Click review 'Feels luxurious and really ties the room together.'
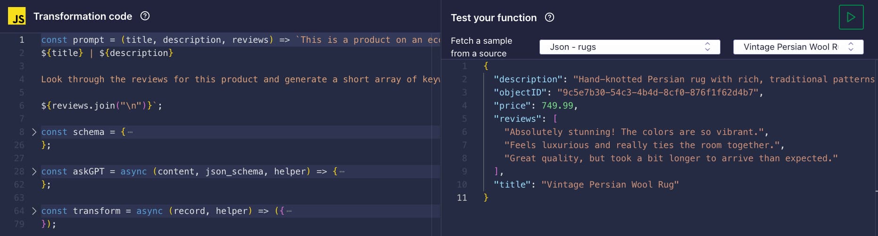878x236 pixels. pyautogui.click(x=642, y=145)
